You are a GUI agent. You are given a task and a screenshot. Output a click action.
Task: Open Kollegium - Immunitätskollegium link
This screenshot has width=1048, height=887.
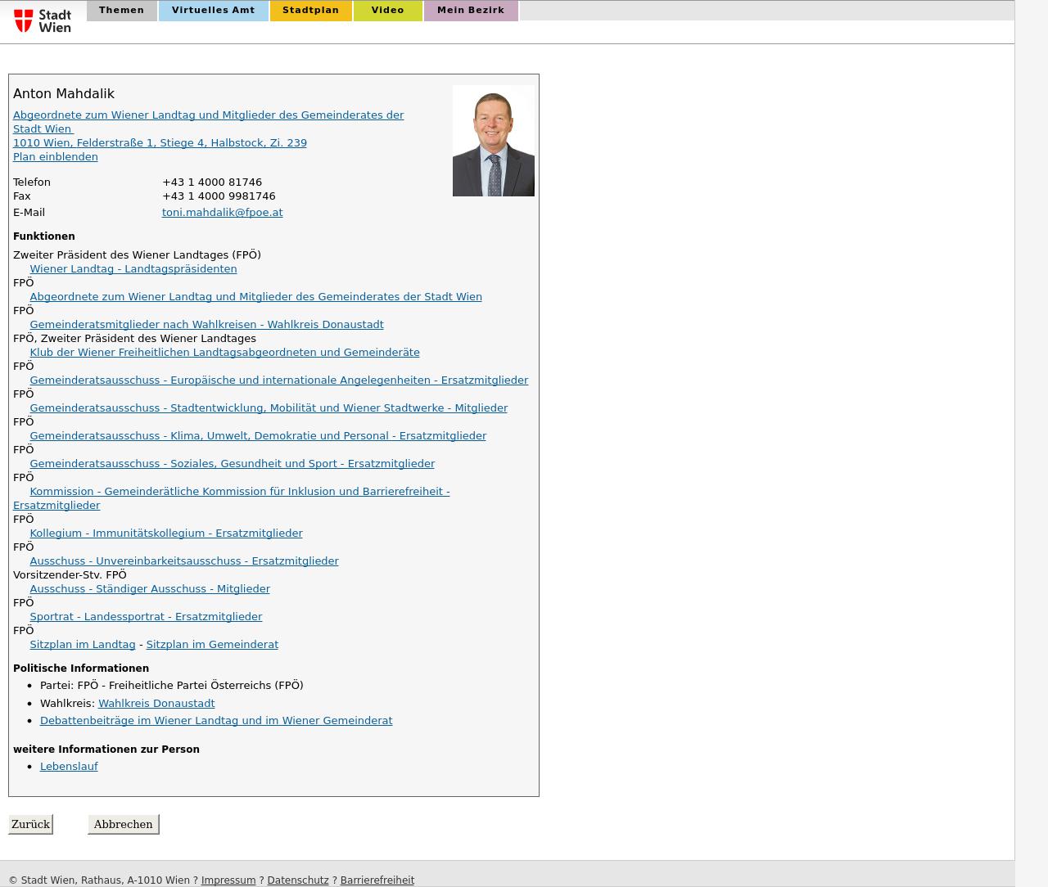coord(165,534)
